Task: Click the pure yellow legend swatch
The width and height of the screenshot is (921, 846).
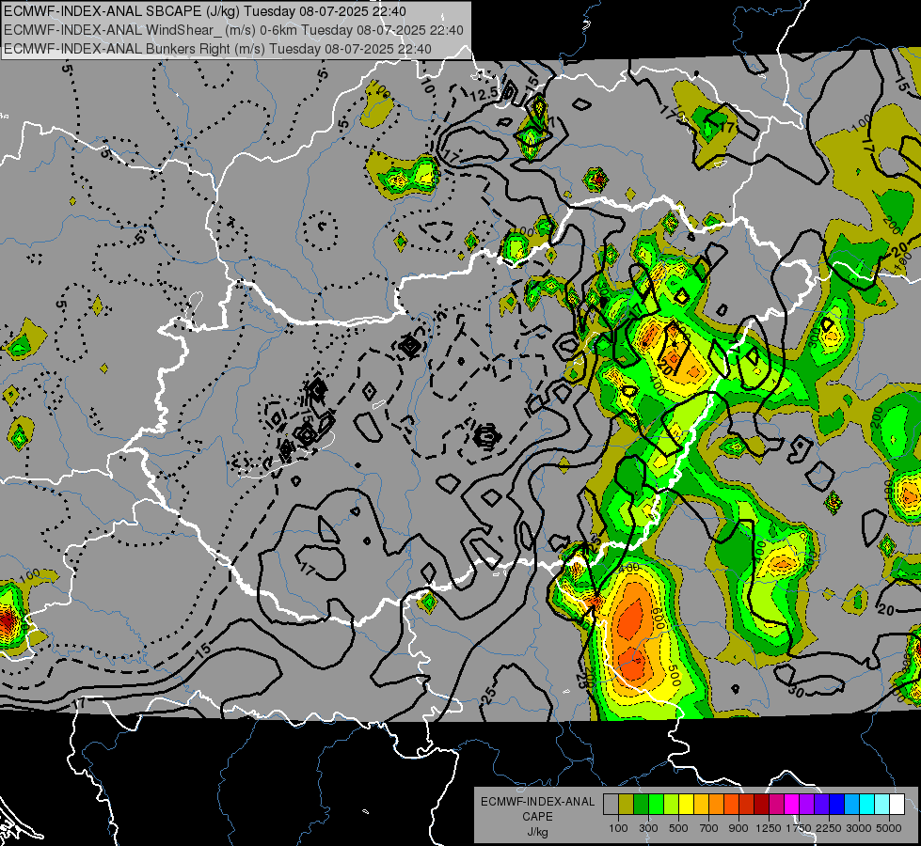Action: pyautogui.click(x=686, y=805)
